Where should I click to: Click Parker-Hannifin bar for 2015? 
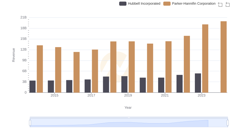[58, 70]
